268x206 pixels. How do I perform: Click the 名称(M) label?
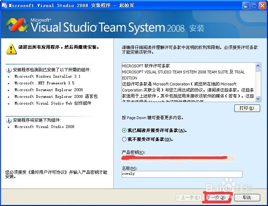click(x=129, y=168)
